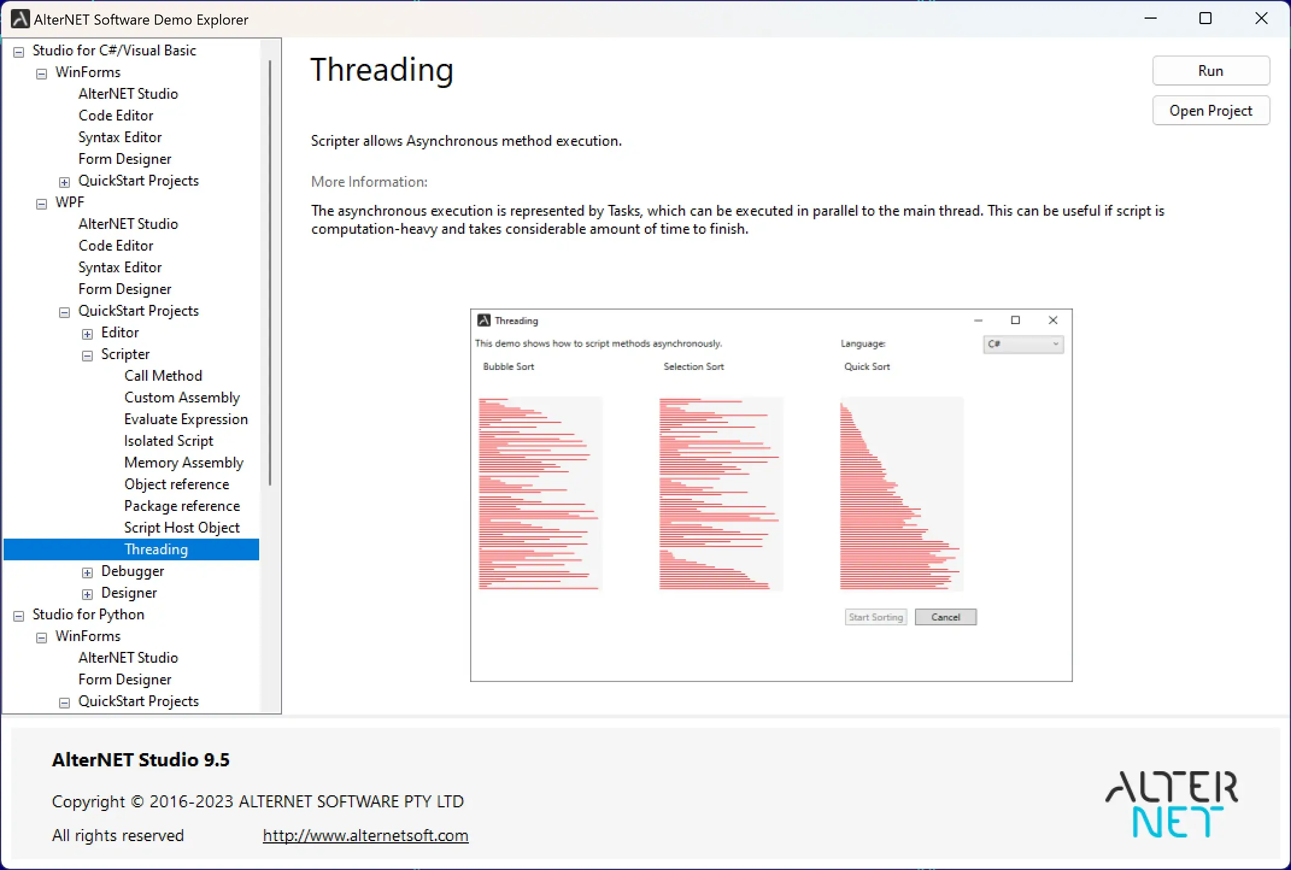
Task: Select the Call Method tree item
Action: click(x=163, y=375)
